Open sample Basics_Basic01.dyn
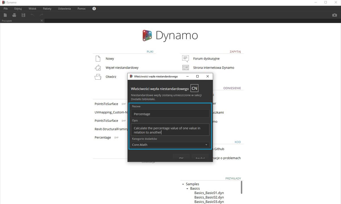 pos(209,193)
